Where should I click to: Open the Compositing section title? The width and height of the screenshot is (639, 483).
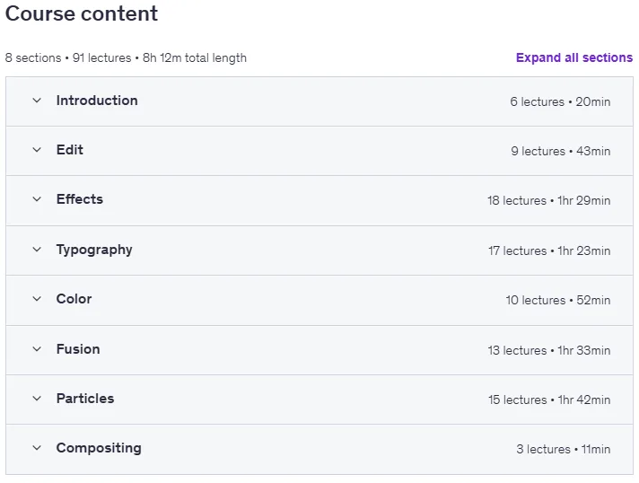pyautogui.click(x=99, y=448)
